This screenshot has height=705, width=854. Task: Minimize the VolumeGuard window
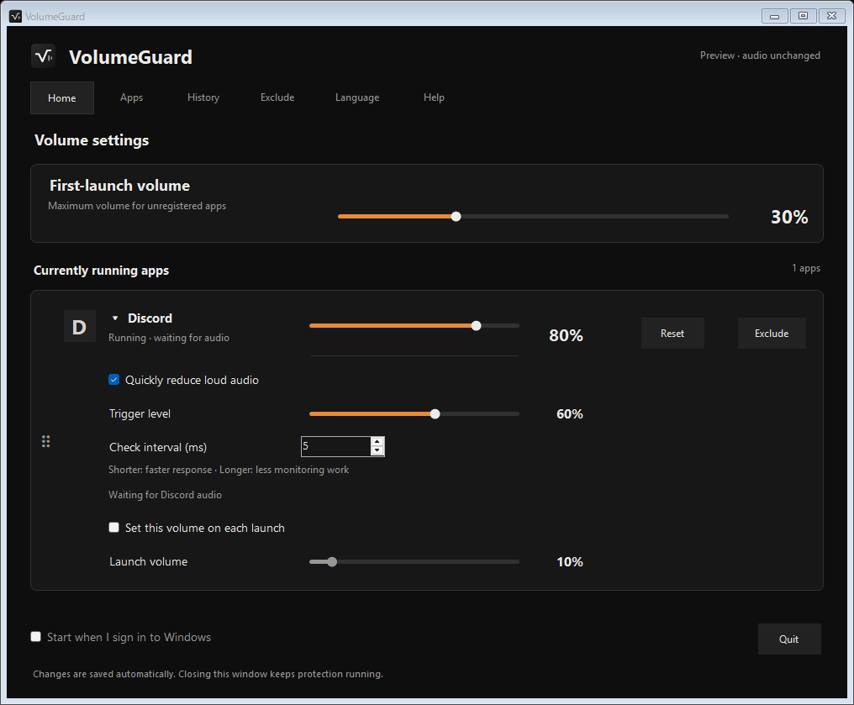coord(774,16)
